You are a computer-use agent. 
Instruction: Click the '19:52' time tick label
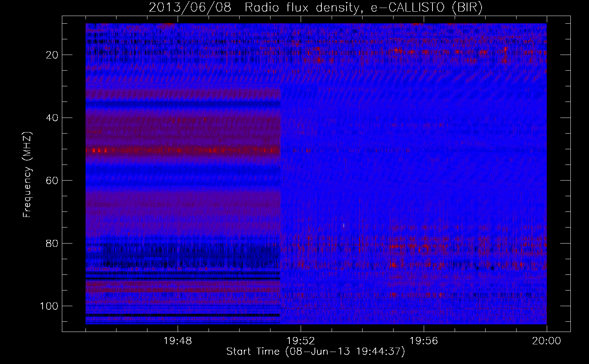click(301, 341)
